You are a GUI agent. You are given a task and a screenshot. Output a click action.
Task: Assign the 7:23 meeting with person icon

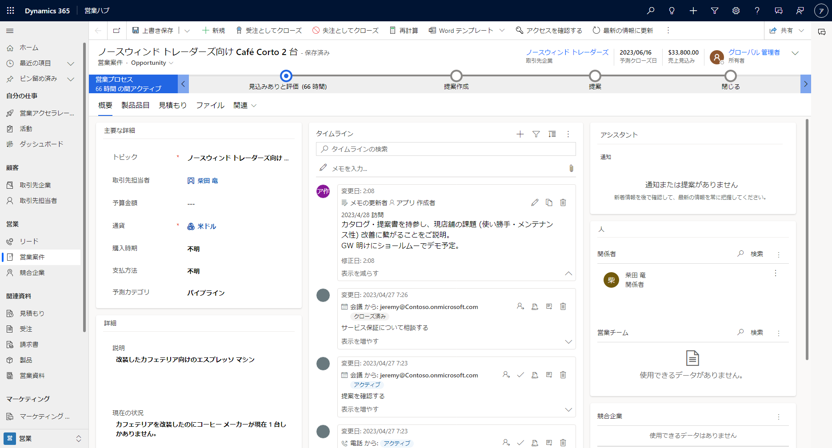tap(506, 375)
